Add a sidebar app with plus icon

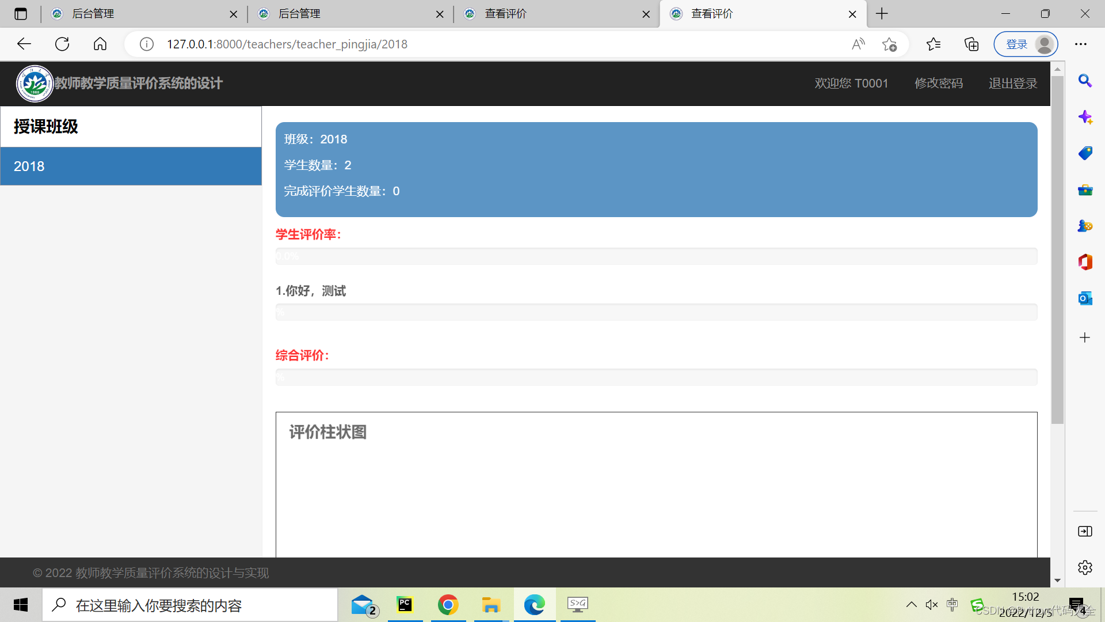[x=1085, y=337]
